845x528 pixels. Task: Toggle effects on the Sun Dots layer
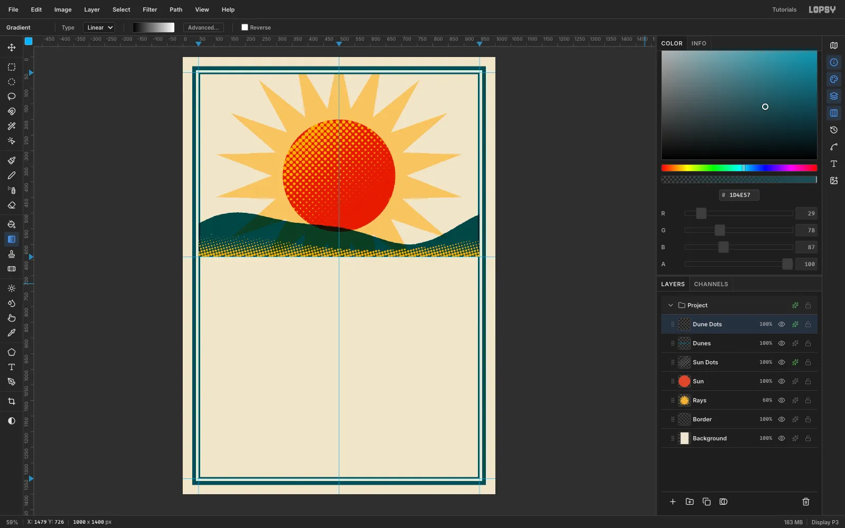pyautogui.click(x=795, y=362)
